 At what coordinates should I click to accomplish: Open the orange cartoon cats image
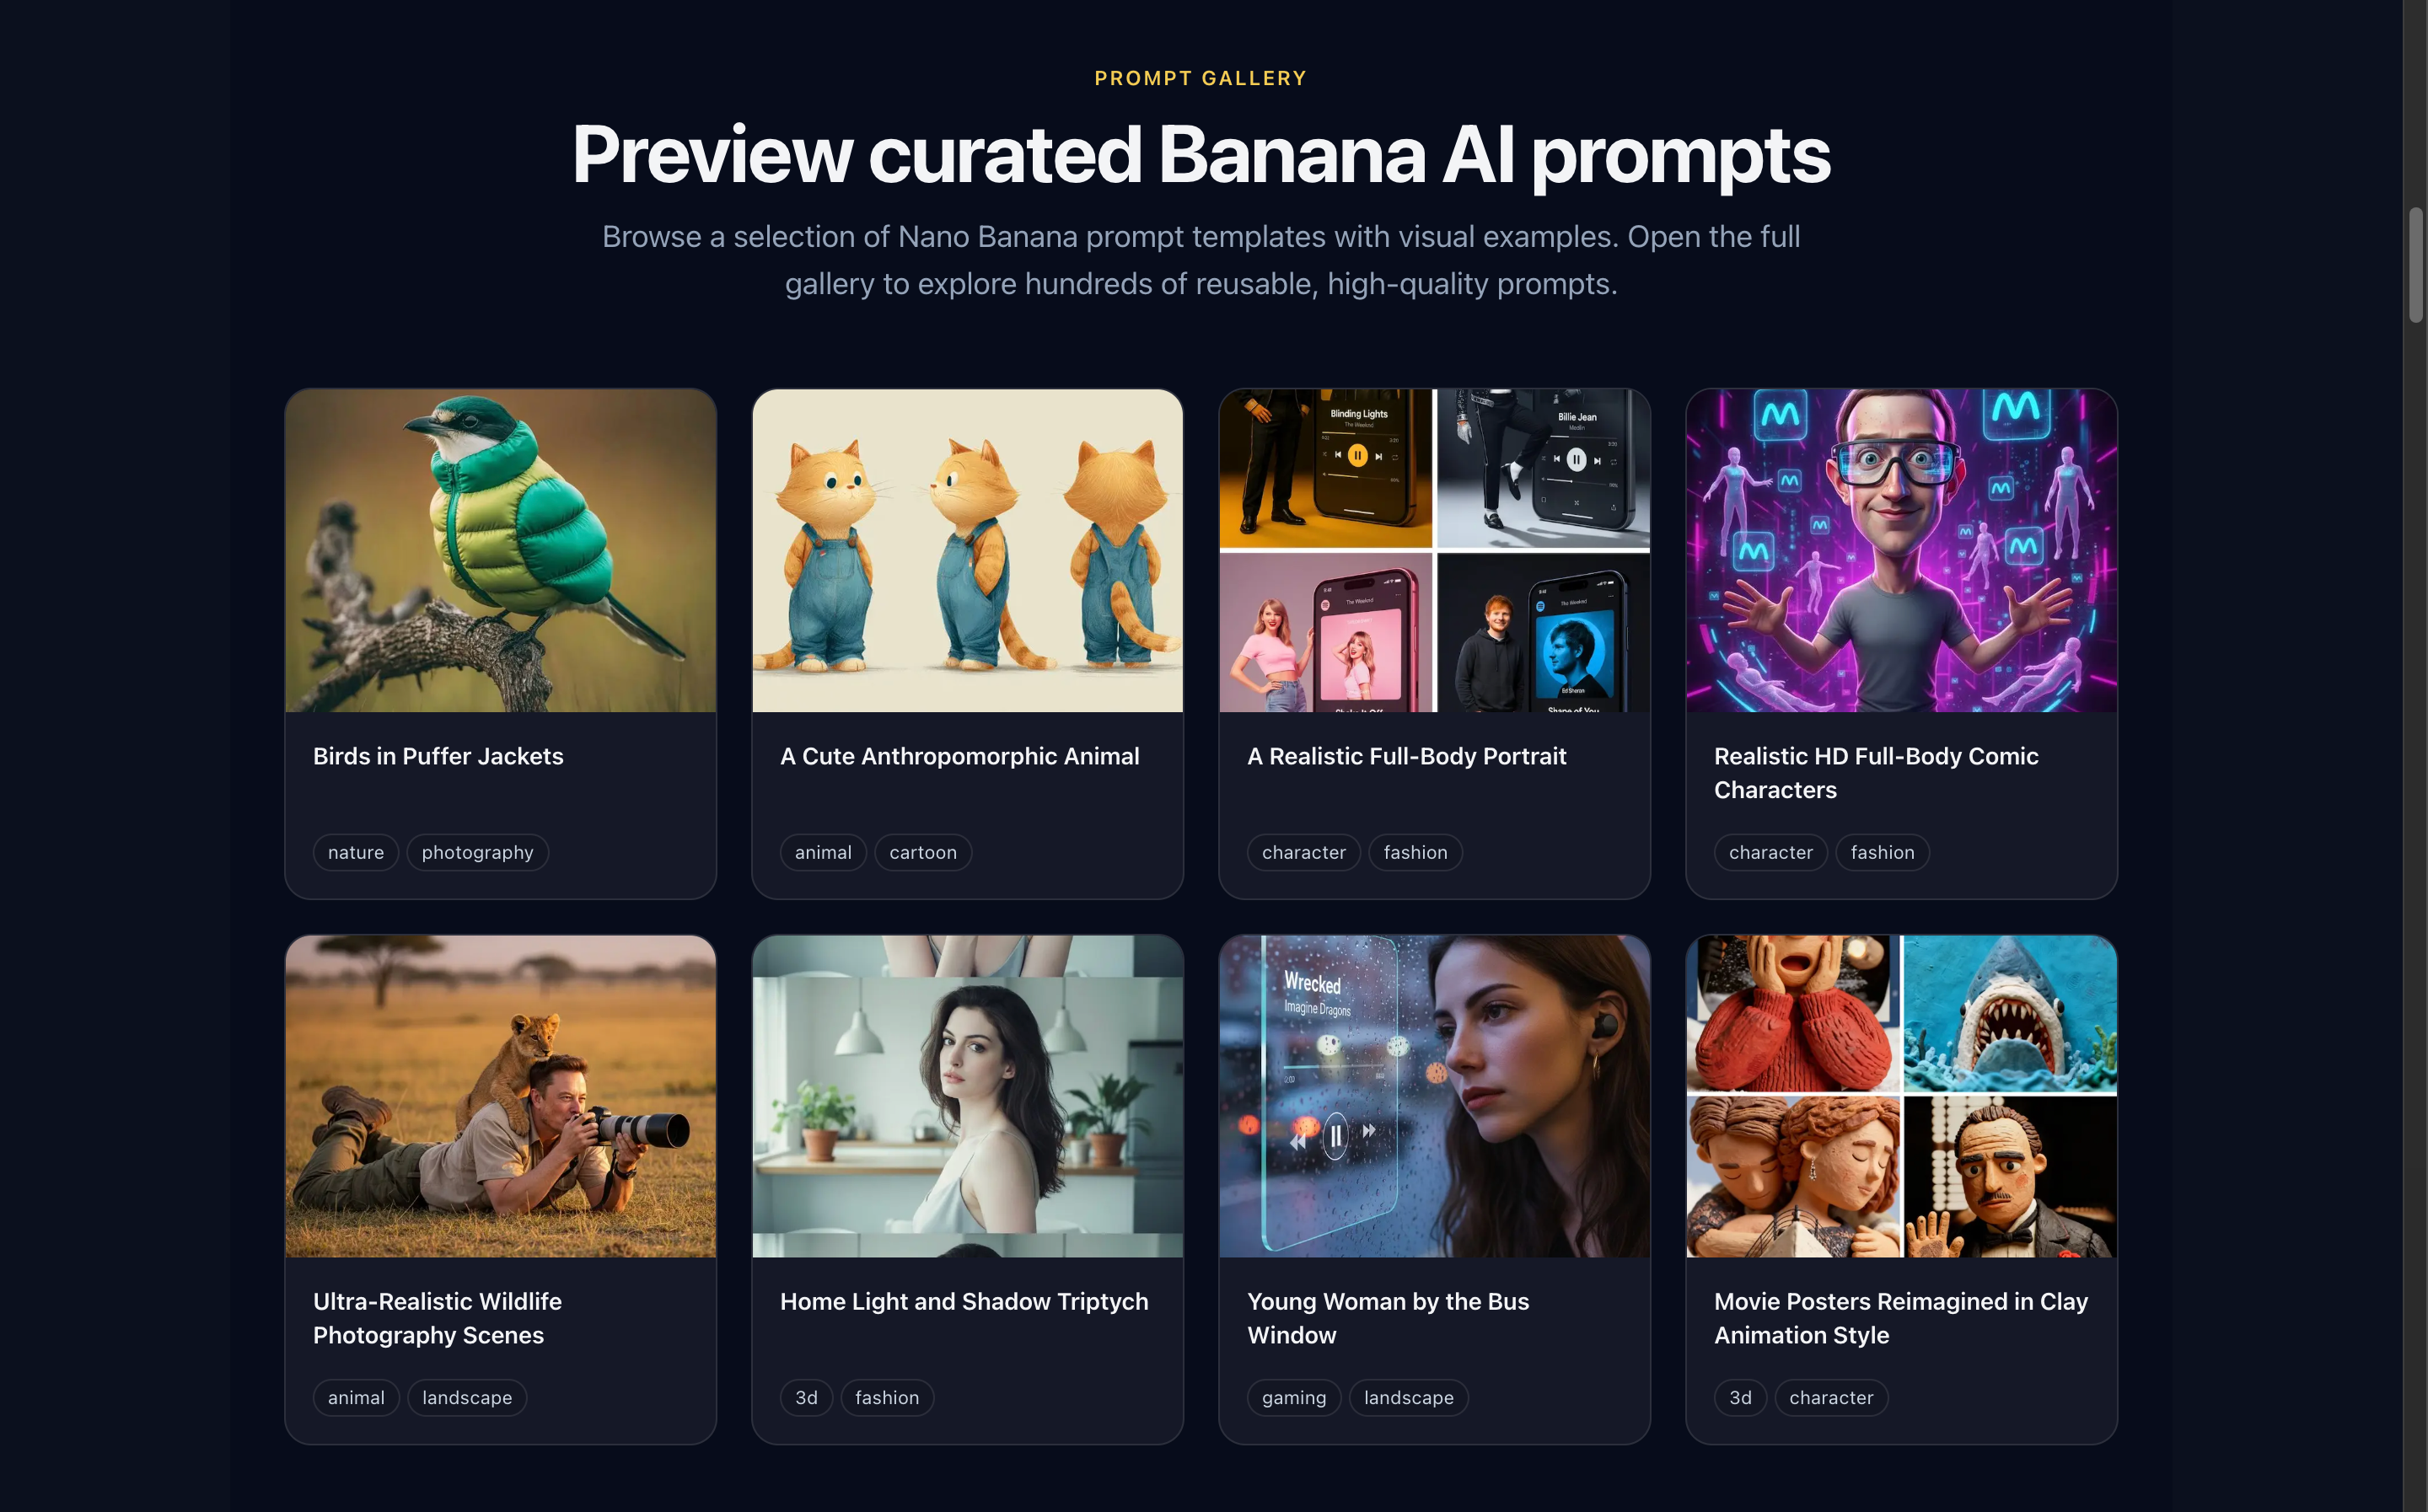pos(967,550)
